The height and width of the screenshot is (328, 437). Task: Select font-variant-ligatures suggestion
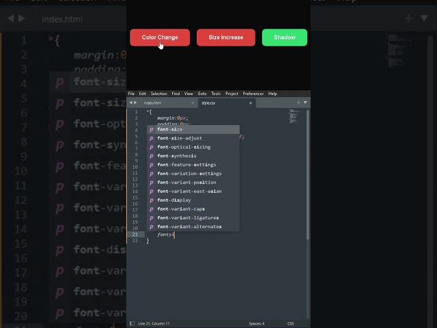[x=193, y=218]
